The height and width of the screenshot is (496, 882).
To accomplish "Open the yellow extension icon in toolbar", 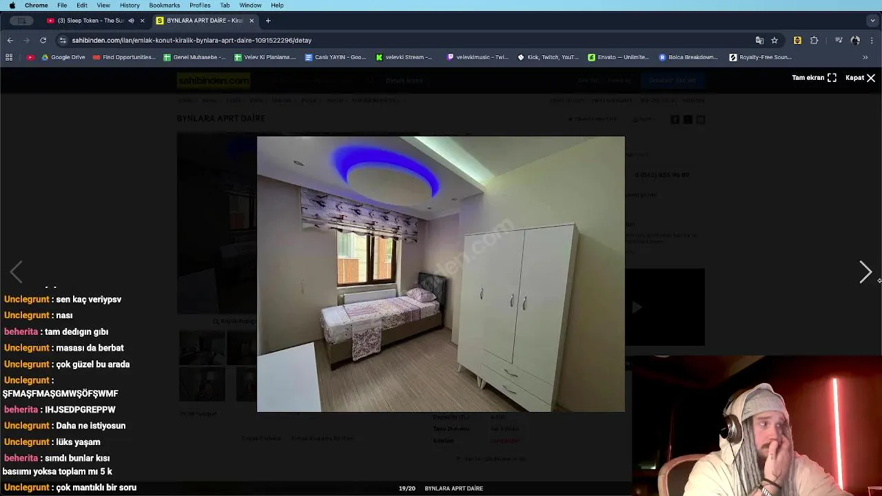I will pos(797,41).
